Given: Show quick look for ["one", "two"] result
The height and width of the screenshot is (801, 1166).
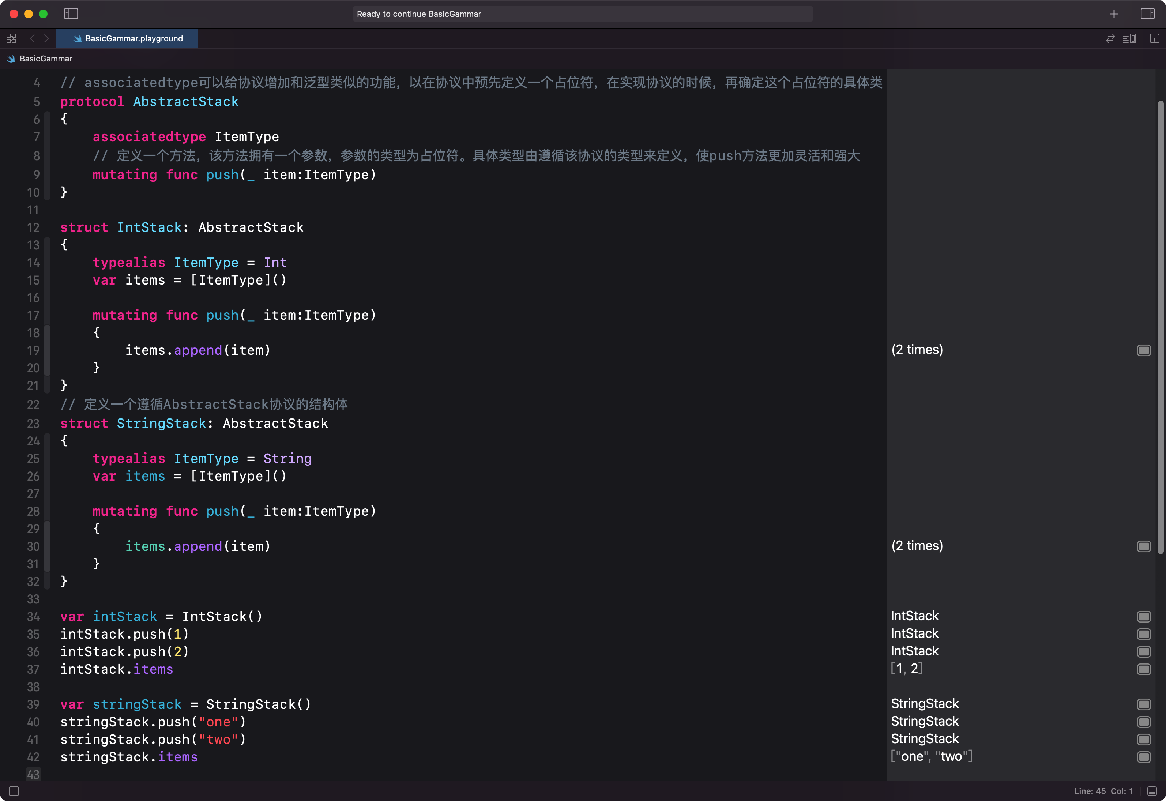Looking at the screenshot, I should pyautogui.click(x=1143, y=757).
